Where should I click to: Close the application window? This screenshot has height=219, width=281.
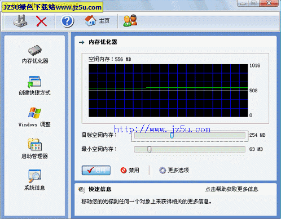[x=269, y=3]
